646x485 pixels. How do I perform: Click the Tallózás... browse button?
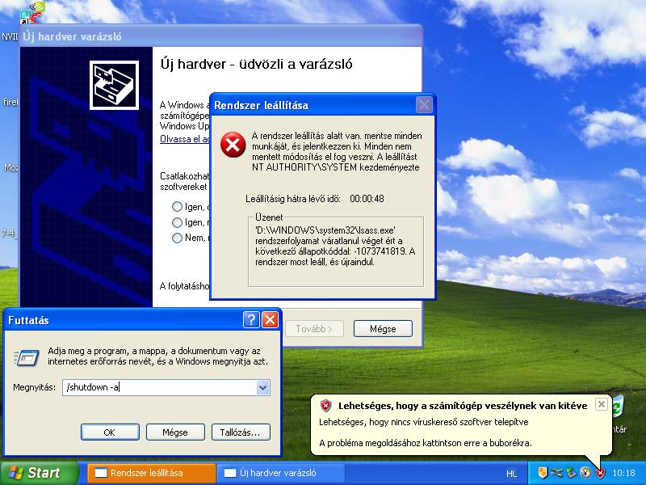(240, 432)
